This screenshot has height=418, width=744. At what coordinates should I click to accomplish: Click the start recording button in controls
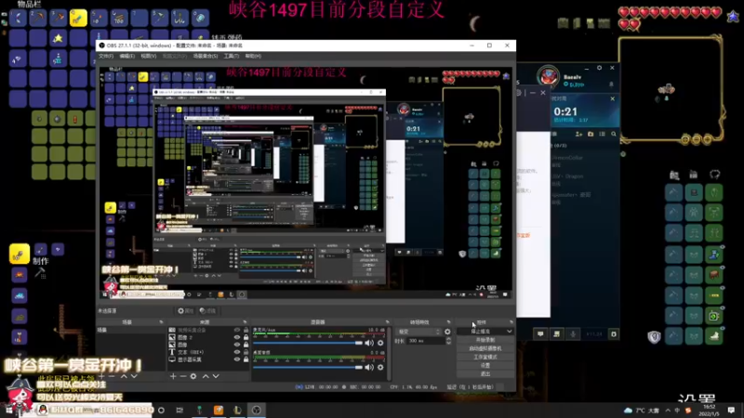[x=485, y=340]
